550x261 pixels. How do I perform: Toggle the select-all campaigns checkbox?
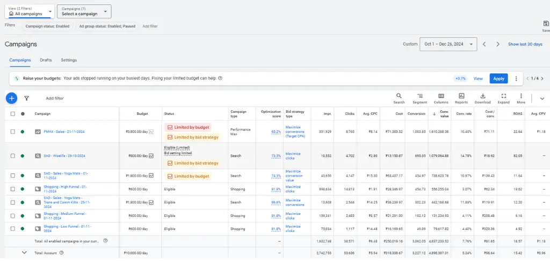coord(13,114)
